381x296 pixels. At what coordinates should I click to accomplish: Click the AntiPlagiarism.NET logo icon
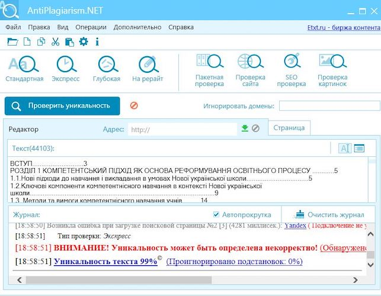coord(9,10)
